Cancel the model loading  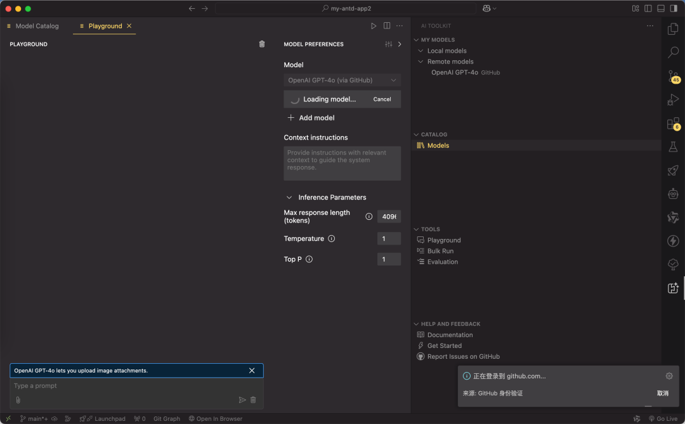(382, 99)
